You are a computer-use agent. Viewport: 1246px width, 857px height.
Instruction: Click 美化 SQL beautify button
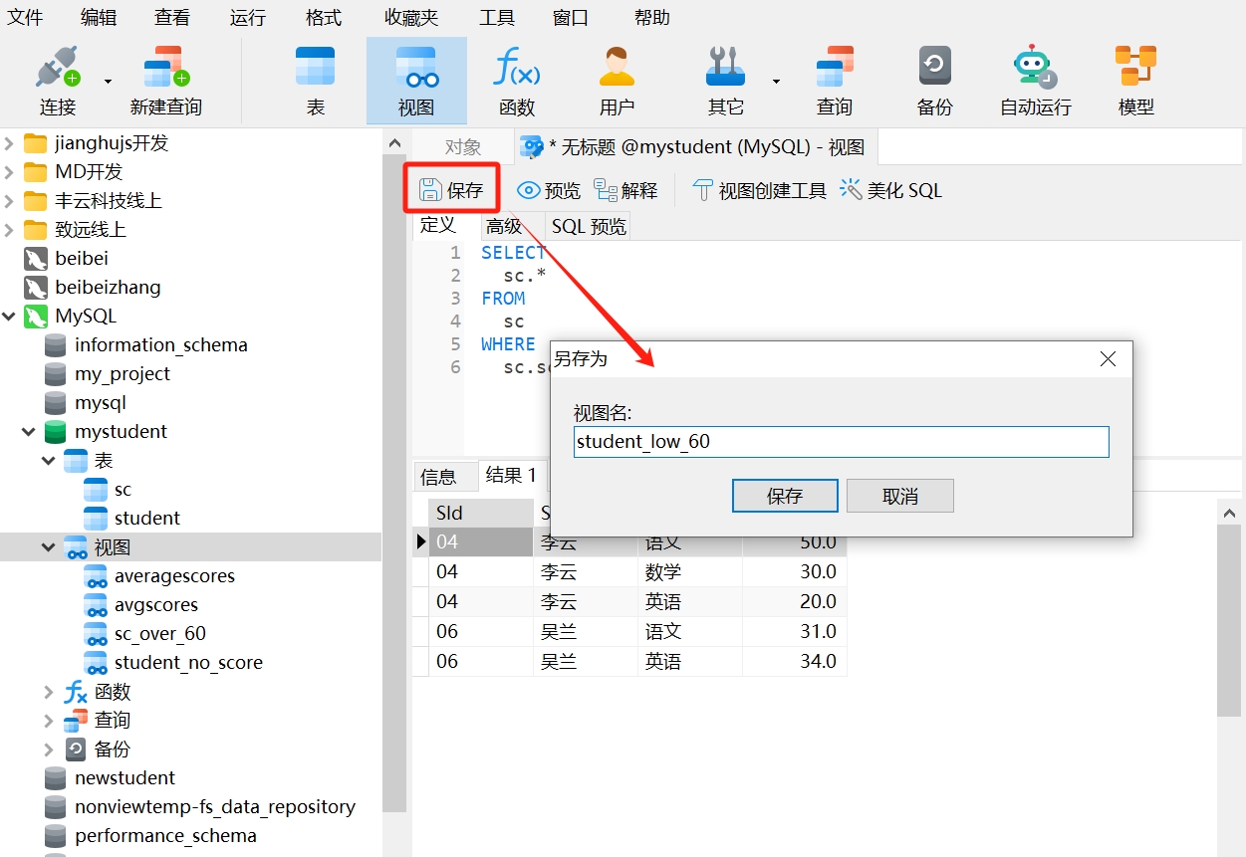891,190
